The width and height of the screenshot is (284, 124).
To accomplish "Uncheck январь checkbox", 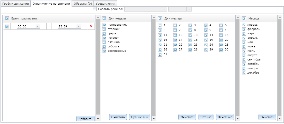I will coord(244,25).
